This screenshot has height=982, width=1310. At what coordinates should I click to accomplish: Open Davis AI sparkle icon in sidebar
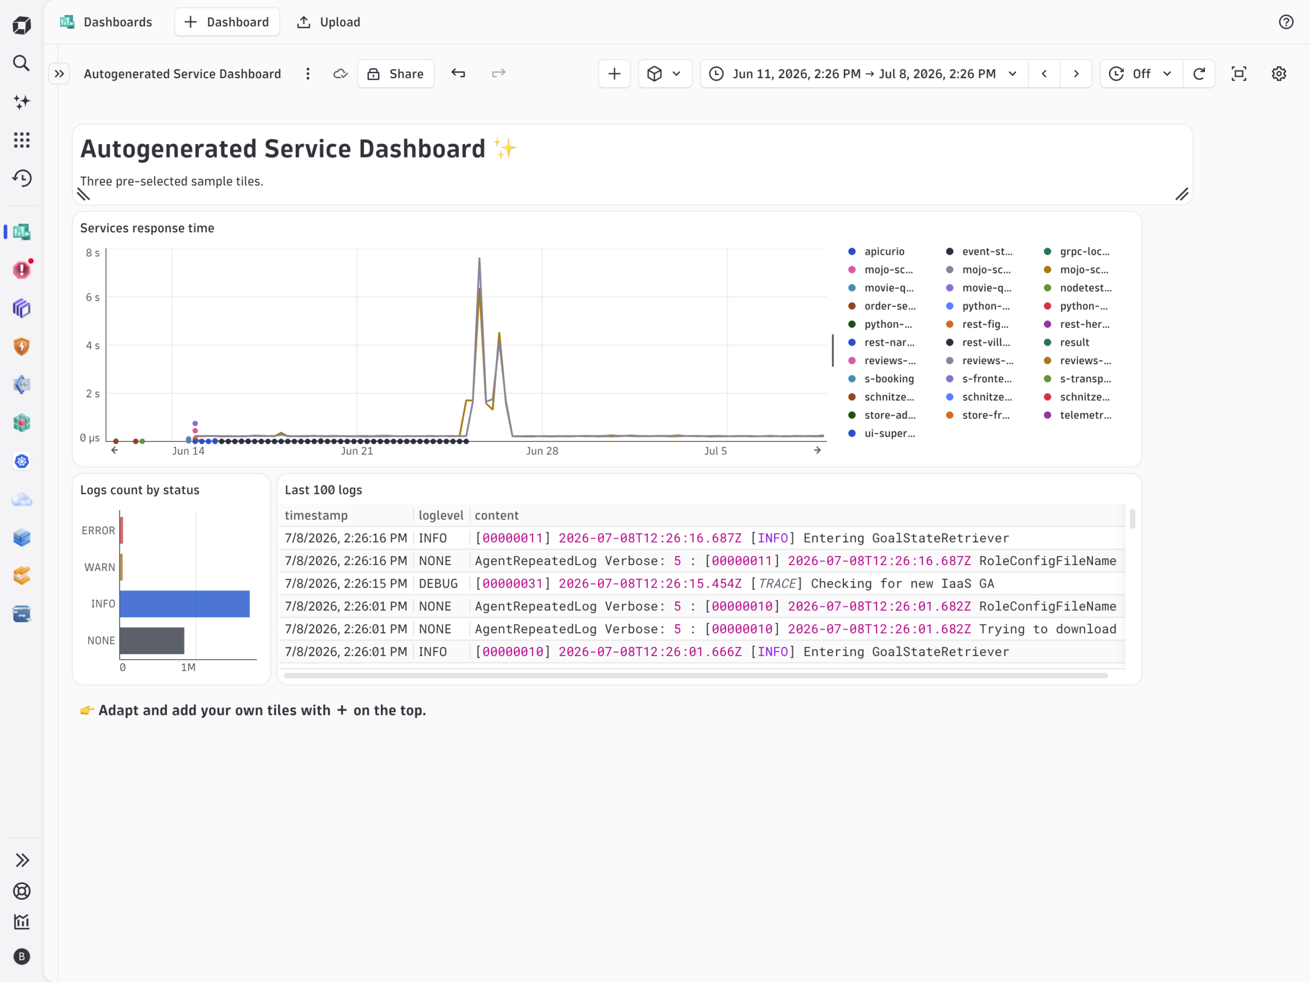pos(22,102)
